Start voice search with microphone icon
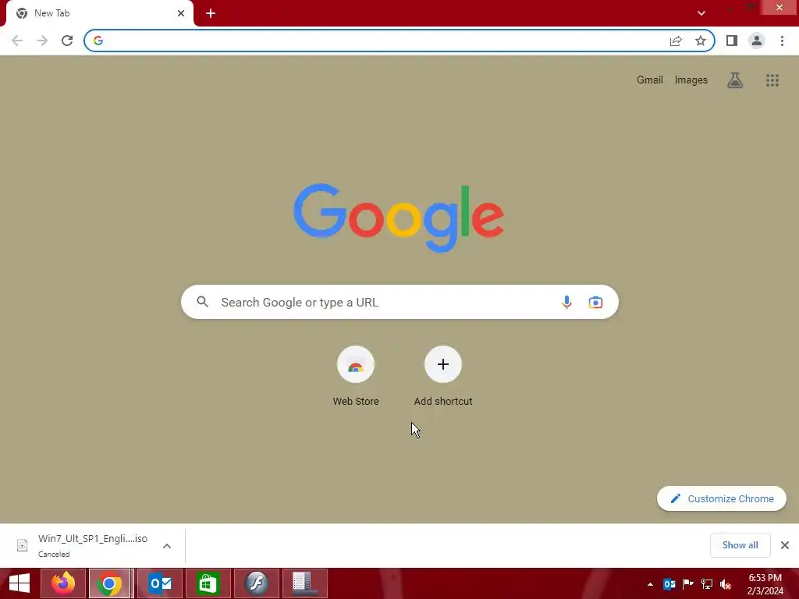The height and width of the screenshot is (599, 799). click(566, 302)
